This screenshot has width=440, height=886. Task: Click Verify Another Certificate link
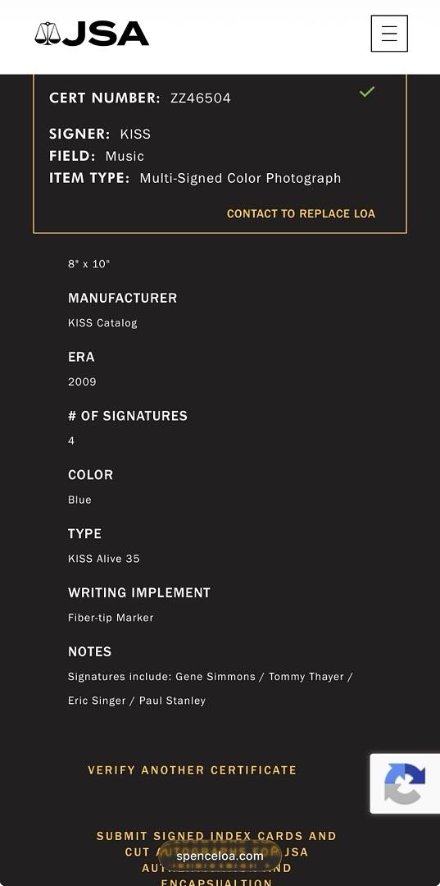[x=192, y=770]
